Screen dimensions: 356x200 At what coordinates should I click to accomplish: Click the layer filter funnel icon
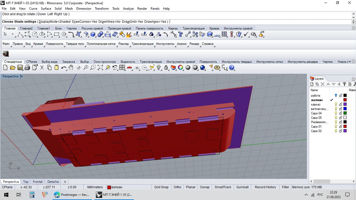[x=344, y=84]
